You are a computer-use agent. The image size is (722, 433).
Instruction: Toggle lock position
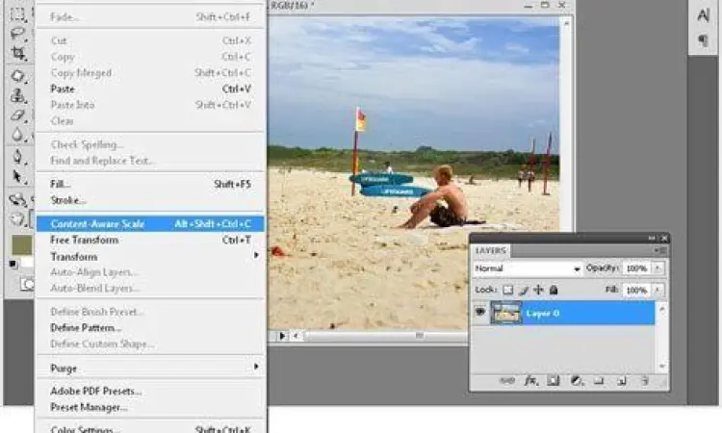point(538,290)
